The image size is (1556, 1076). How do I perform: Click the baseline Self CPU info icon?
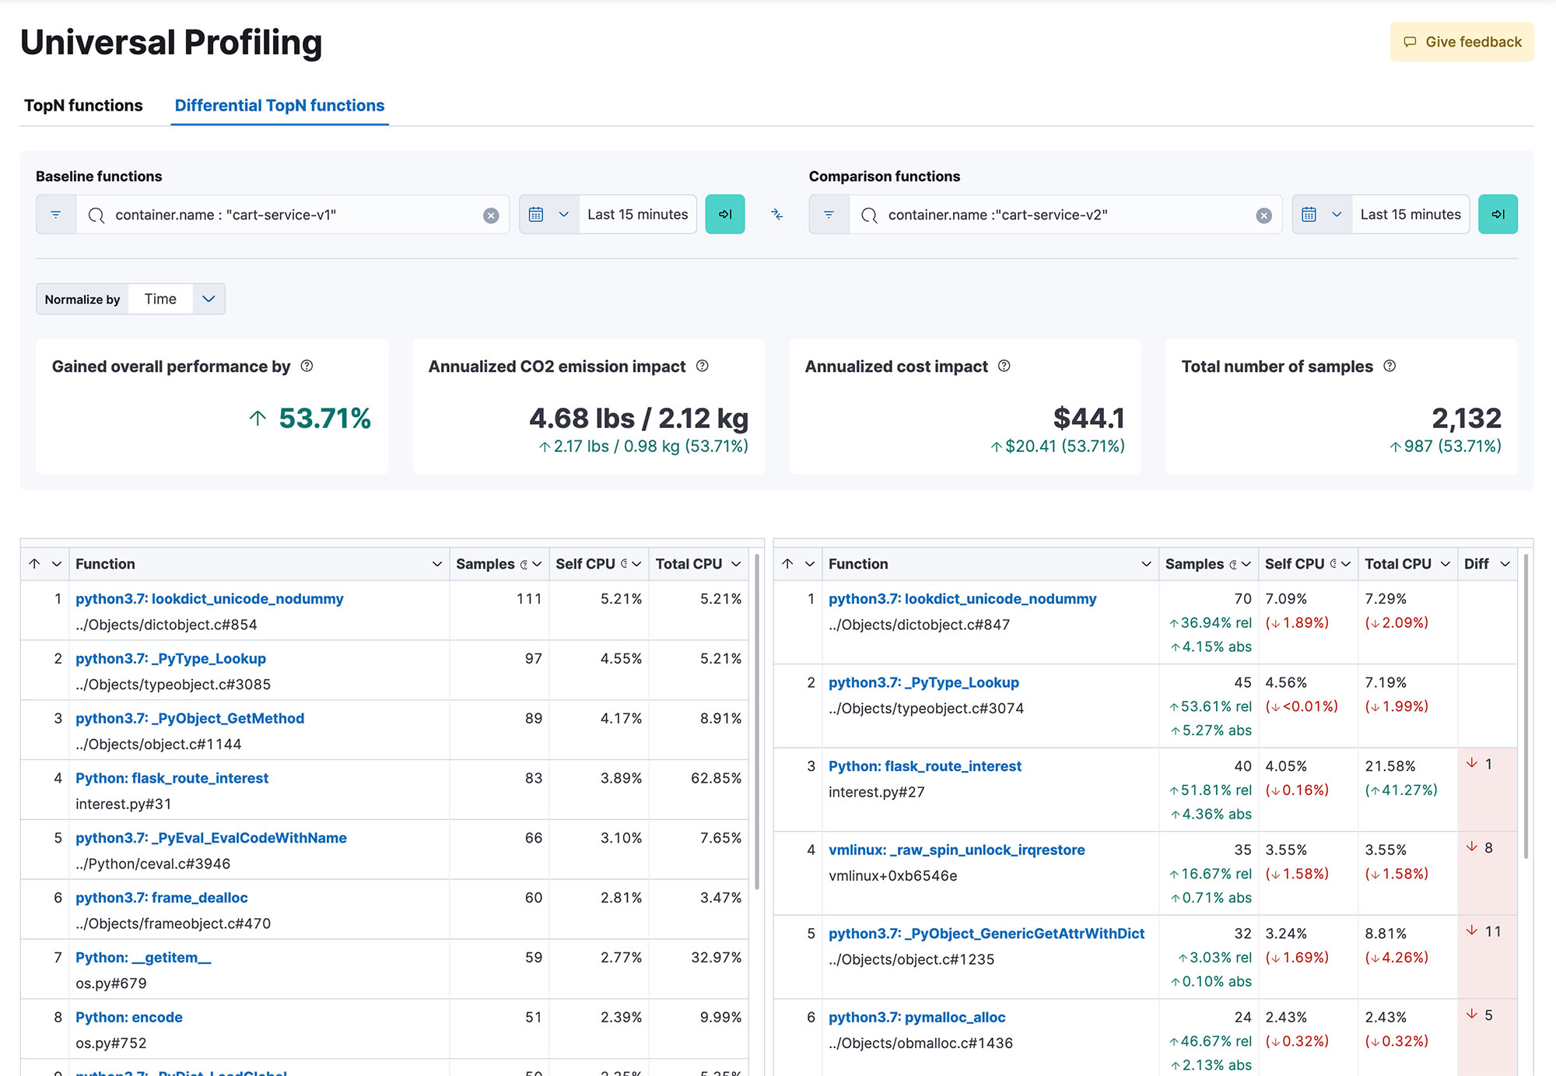624,564
